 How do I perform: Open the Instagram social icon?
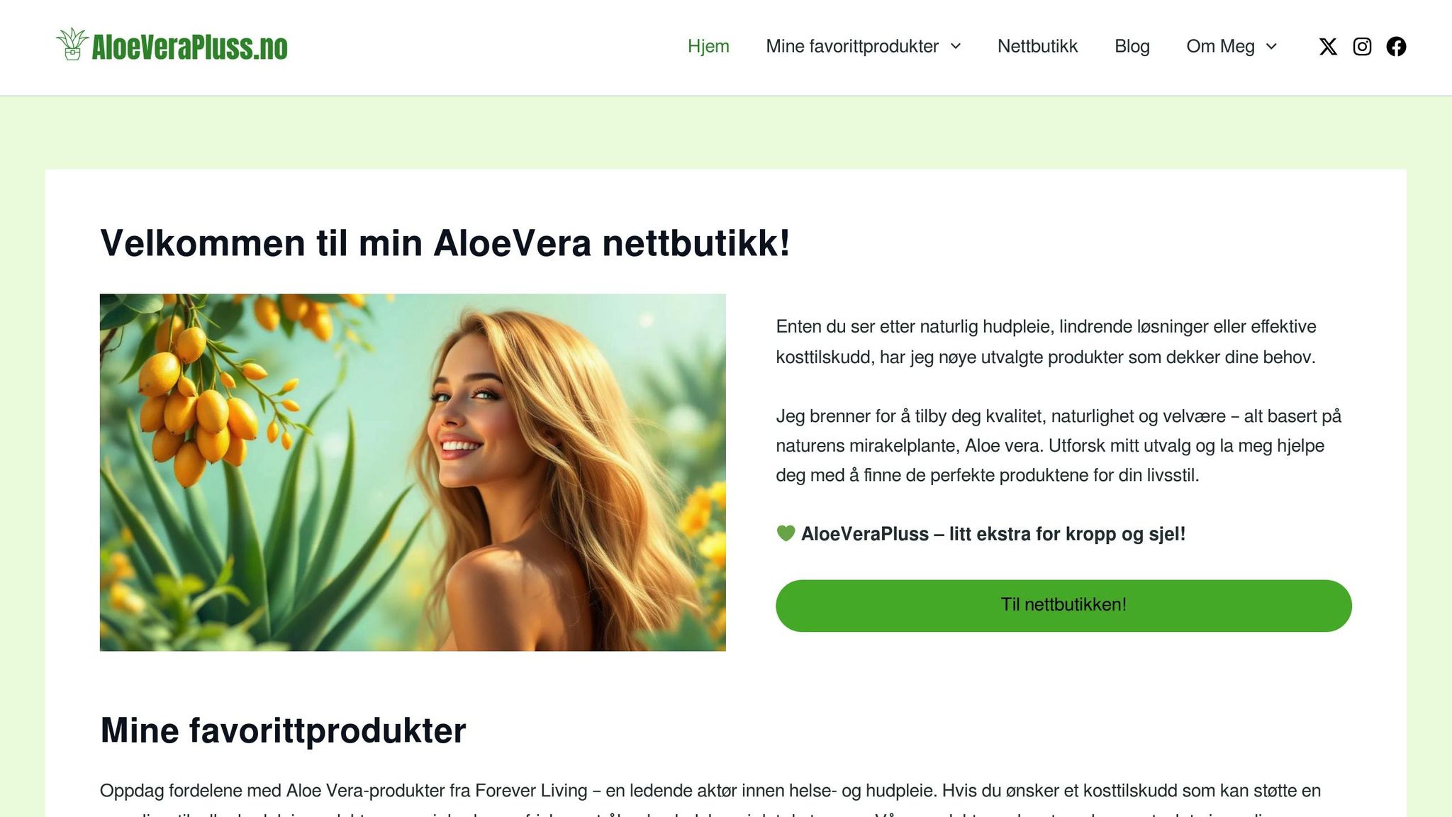(1362, 47)
